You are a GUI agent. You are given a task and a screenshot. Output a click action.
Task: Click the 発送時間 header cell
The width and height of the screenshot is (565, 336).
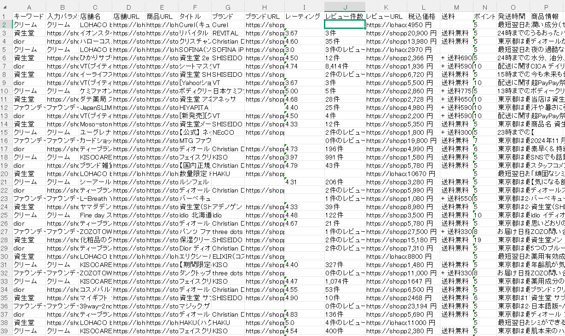pyautogui.click(x=513, y=17)
